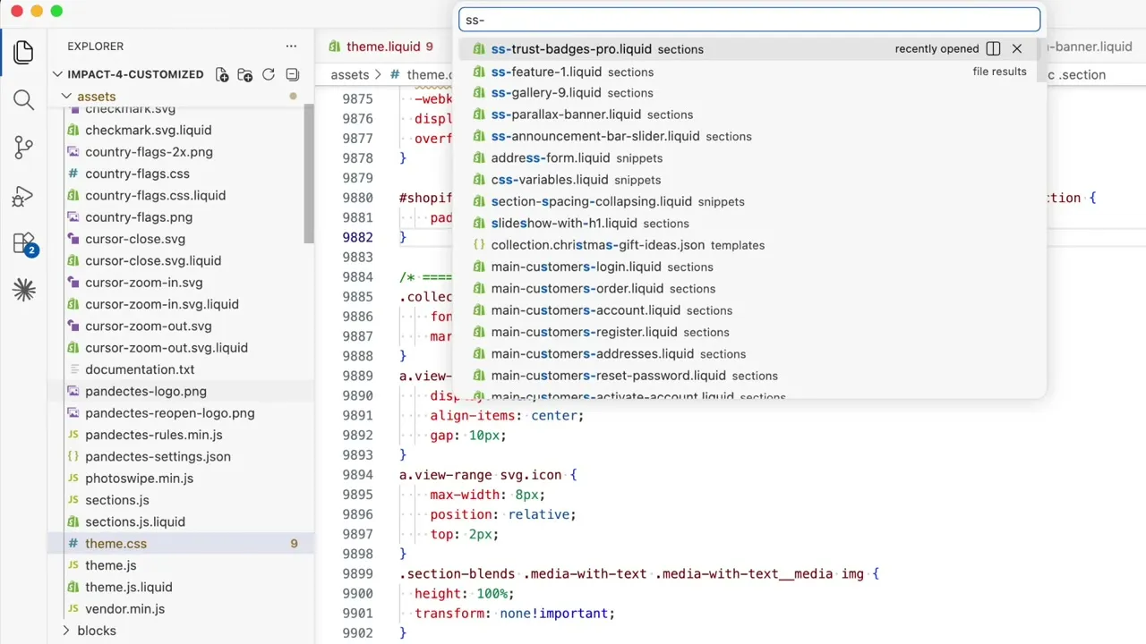This screenshot has height=644, width=1146.
Task: Open country-flags.css.liquid in Explorer
Action: click(x=155, y=195)
